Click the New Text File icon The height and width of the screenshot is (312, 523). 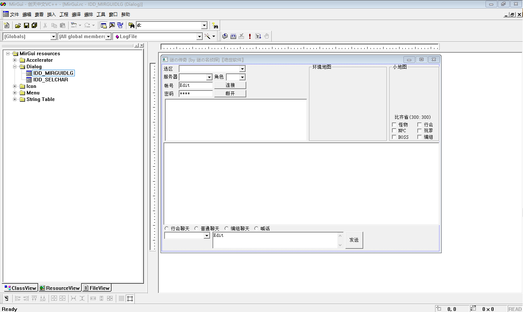(x=7, y=25)
